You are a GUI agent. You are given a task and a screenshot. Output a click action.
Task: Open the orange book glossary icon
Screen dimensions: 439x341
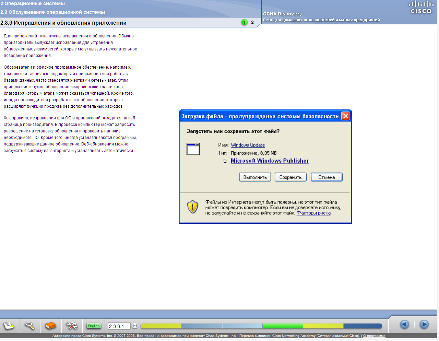[51, 325]
